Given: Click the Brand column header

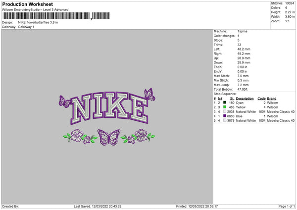Looking at the screenshot, I should pyautogui.click(x=272, y=99).
